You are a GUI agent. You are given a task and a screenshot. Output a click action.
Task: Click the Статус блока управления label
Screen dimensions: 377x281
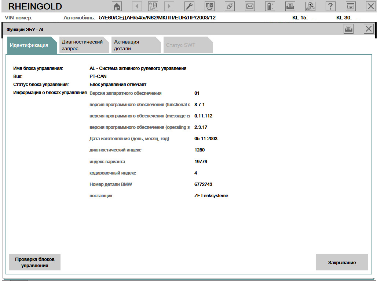coord(41,85)
